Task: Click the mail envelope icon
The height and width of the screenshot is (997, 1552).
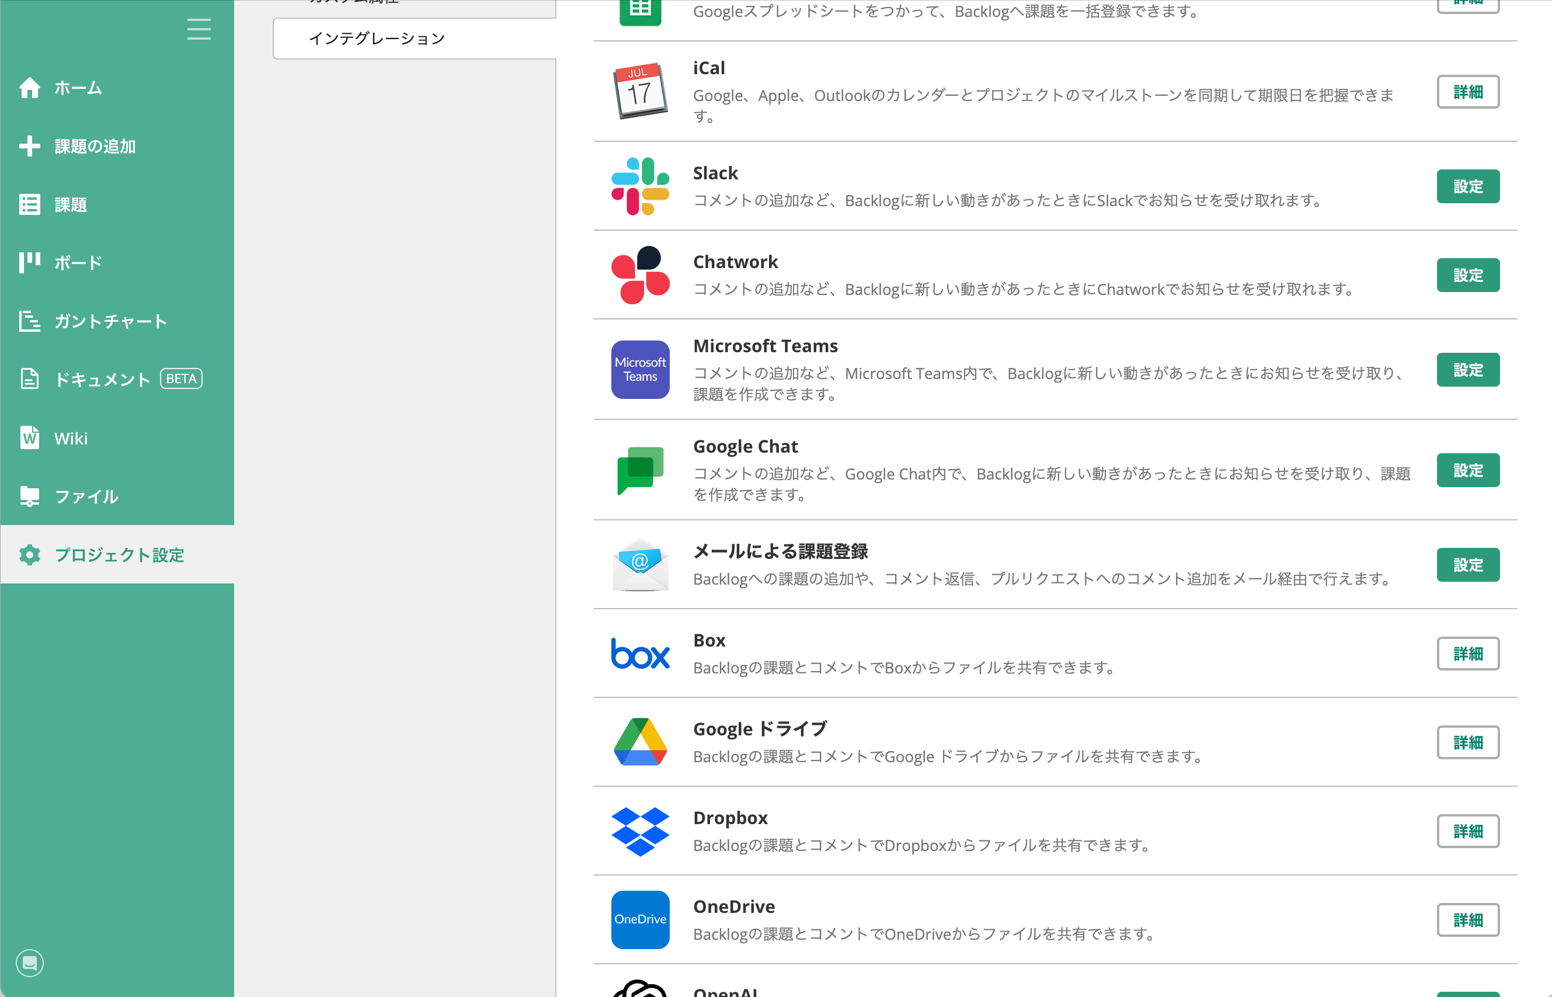Action: pos(640,565)
